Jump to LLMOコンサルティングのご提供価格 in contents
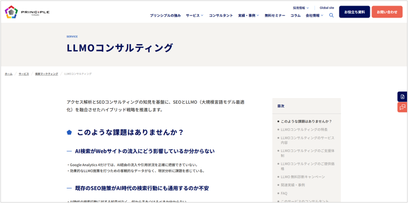408x203 pixels. 308,166
